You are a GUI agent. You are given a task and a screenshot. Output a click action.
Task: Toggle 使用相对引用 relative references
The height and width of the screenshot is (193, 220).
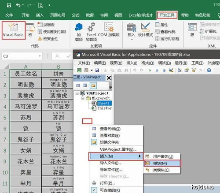tap(52, 32)
